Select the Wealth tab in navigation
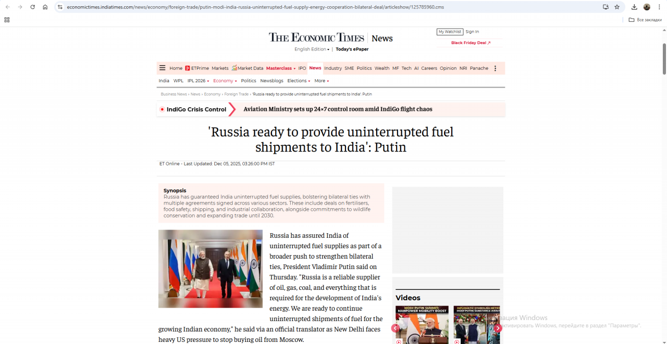 point(382,68)
